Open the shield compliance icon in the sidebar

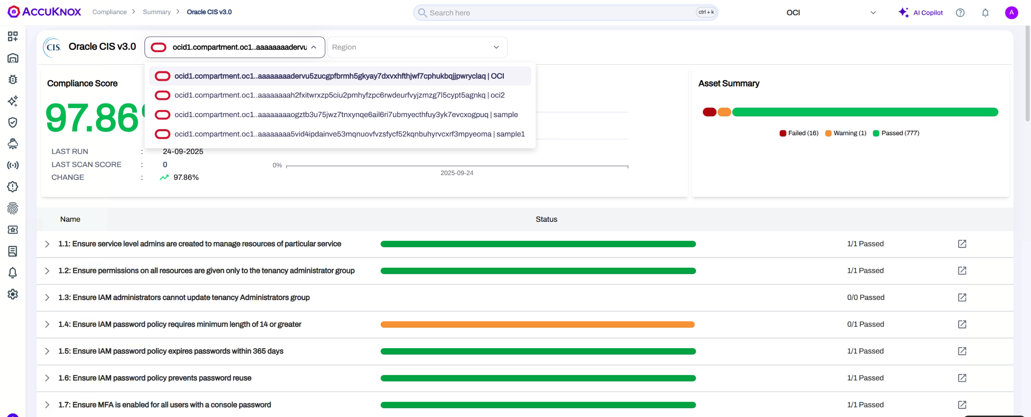[13, 122]
